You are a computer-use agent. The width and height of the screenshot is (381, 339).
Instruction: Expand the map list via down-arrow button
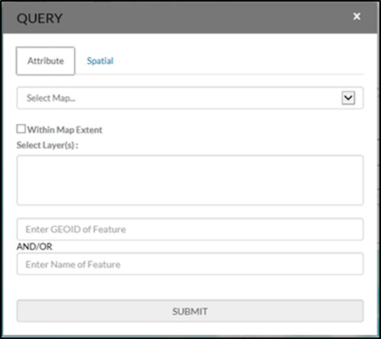pos(348,98)
